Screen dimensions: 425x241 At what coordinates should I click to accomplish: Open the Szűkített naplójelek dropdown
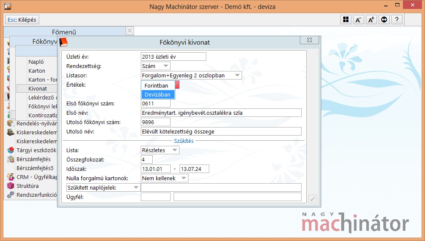tap(103, 187)
